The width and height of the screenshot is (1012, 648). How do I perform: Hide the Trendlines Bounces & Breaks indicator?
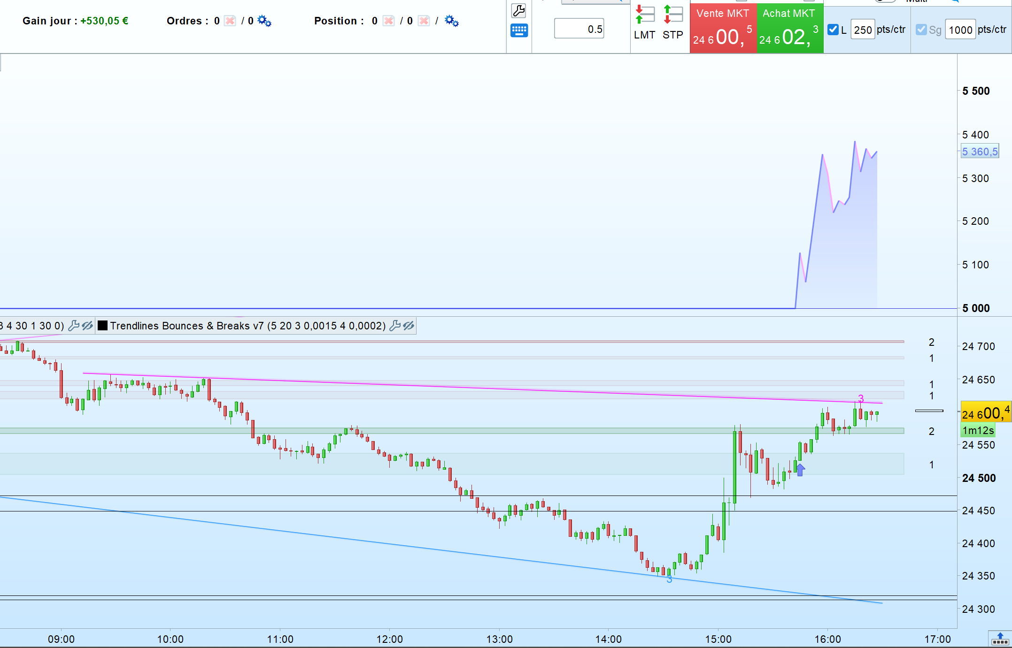(409, 326)
